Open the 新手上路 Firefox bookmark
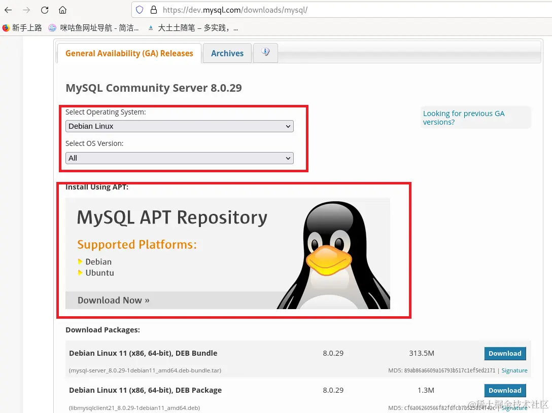 click(x=22, y=28)
